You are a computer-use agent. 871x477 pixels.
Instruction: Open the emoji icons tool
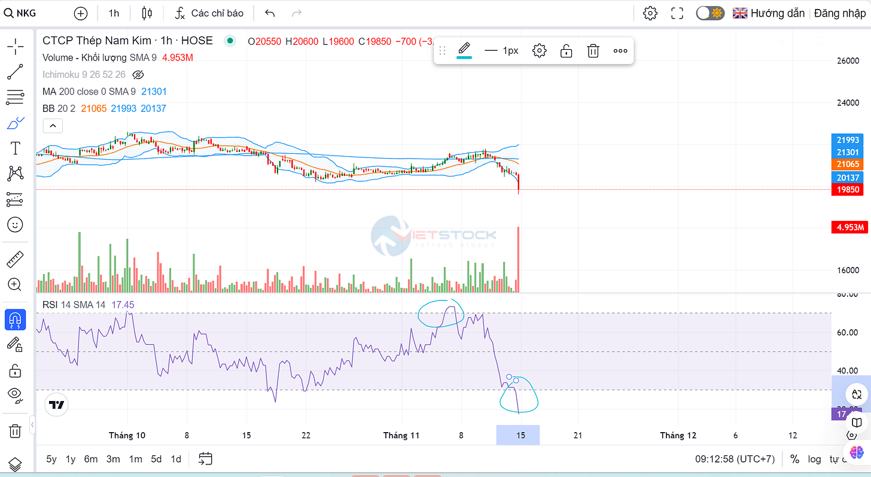15,225
